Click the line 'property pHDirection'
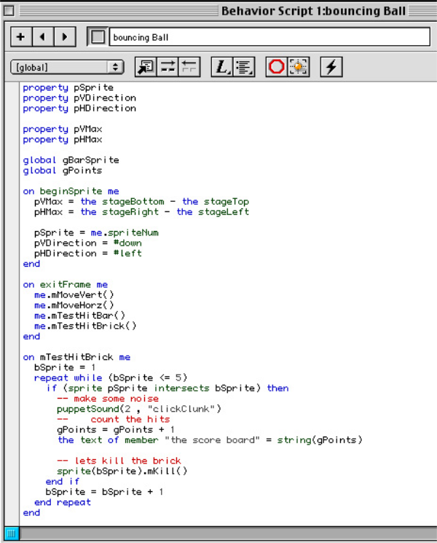Viewport: 437px width, 543px height. (x=79, y=109)
